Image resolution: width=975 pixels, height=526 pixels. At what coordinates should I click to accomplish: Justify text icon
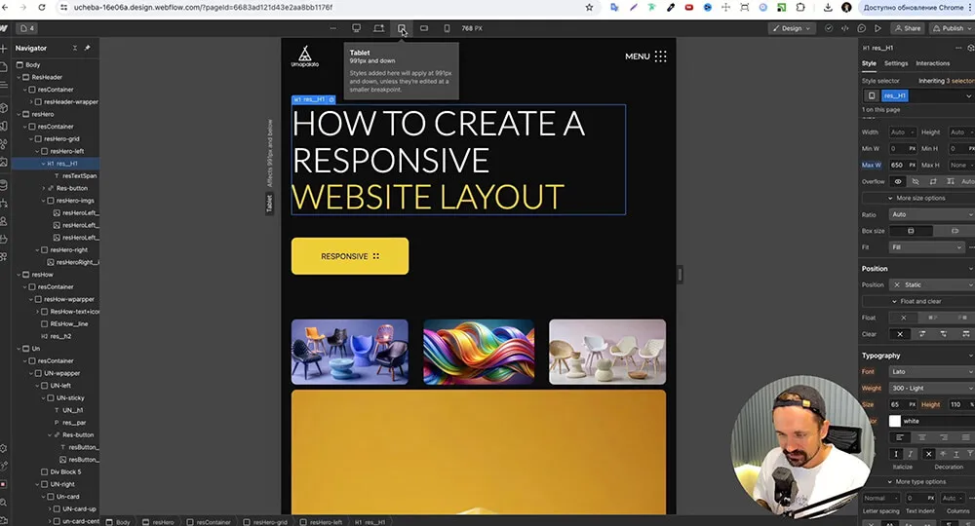click(x=965, y=437)
